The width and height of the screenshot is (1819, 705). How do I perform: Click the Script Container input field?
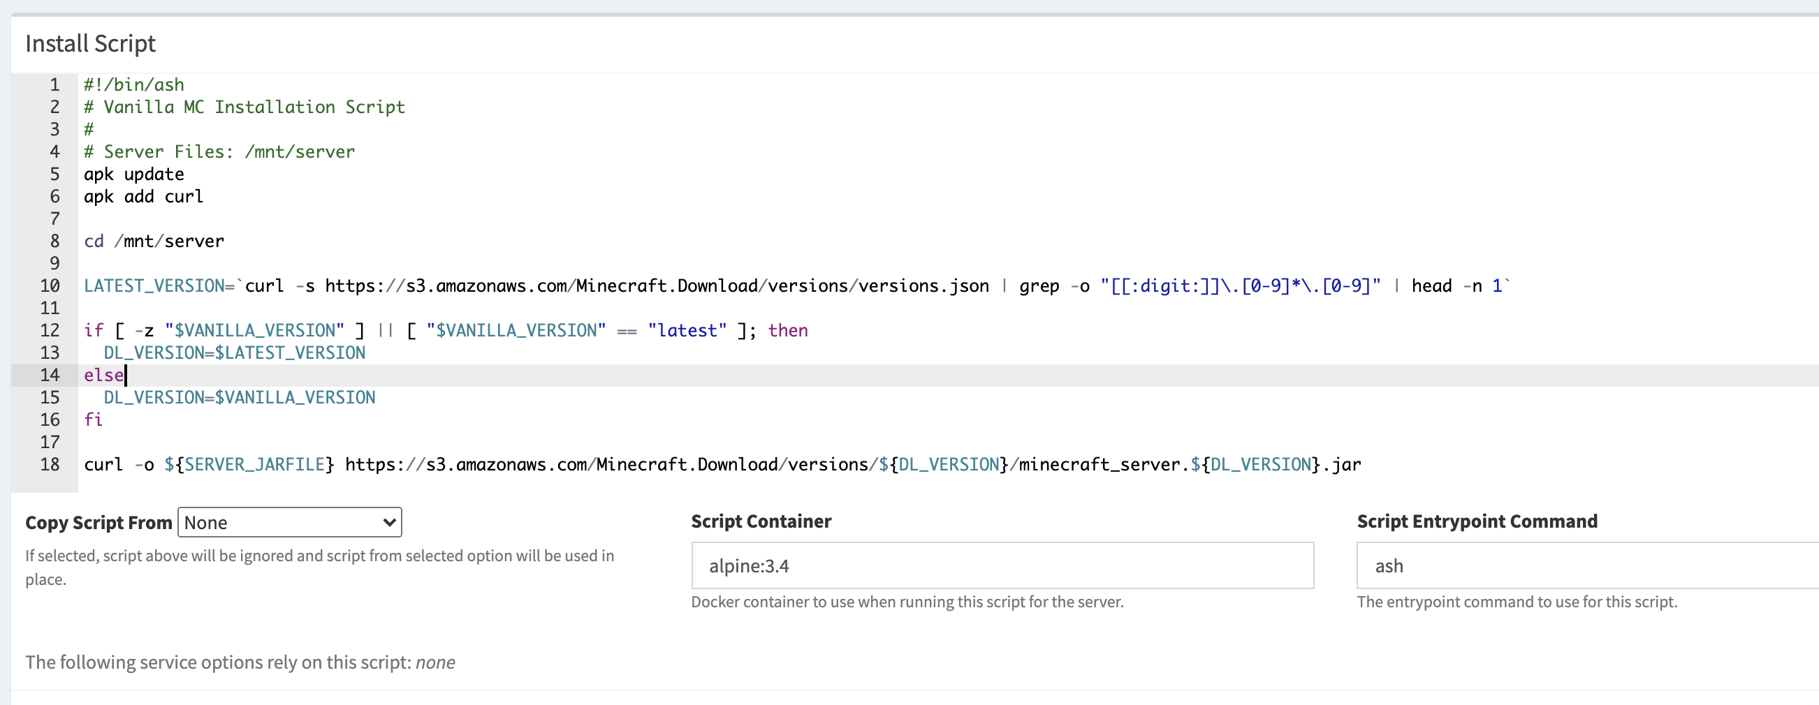(1002, 565)
